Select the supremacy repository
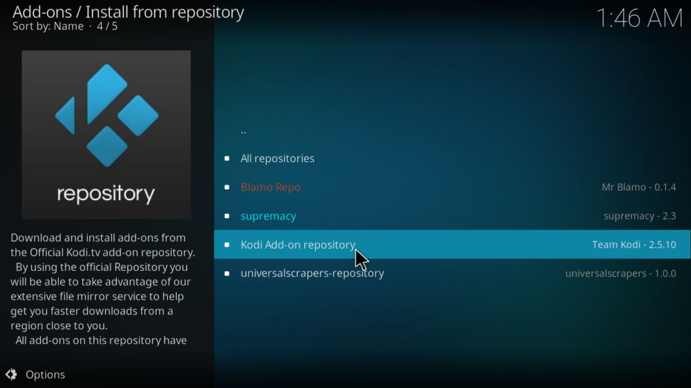Screen dimensions: 691x388 coord(452,216)
